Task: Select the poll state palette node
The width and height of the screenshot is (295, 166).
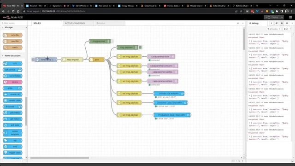Action: coord(13,125)
